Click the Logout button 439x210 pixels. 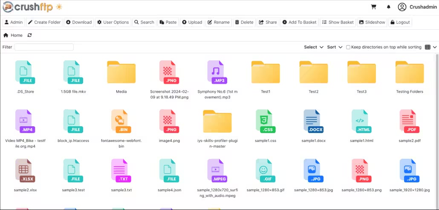point(400,22)
